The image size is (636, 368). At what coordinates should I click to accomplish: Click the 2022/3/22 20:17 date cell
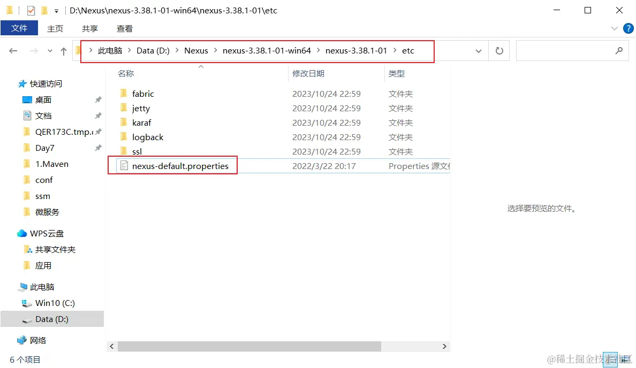pyautogui.click(x=324, y=166)
